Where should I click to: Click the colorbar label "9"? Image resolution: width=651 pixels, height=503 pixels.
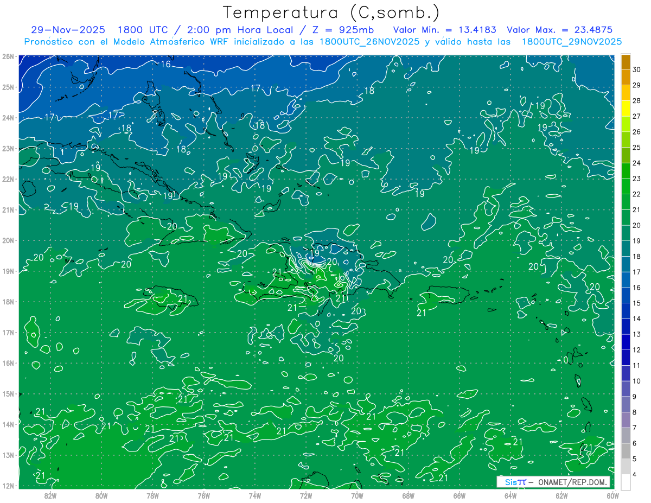click(635, 397)
